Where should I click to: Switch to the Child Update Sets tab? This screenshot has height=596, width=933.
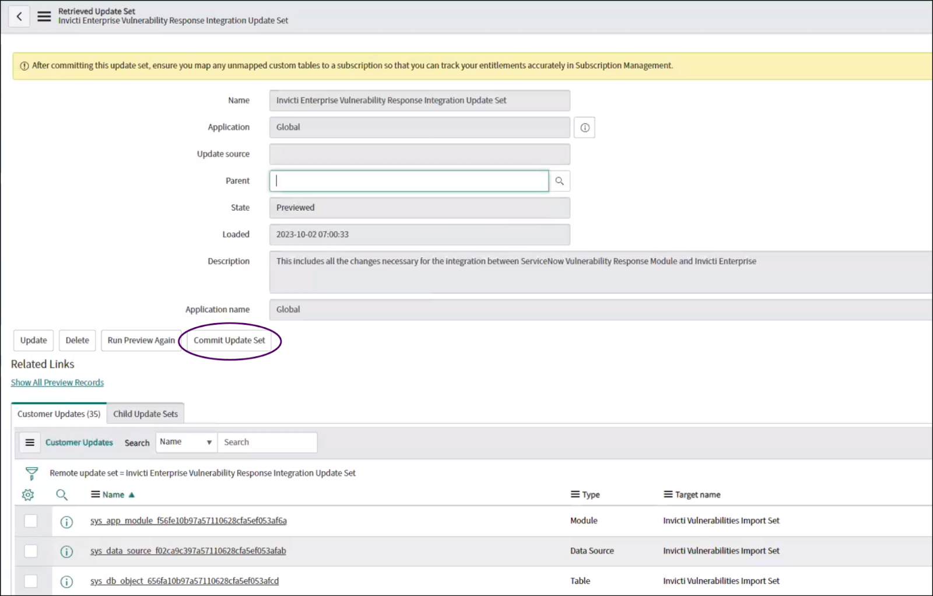145,414
